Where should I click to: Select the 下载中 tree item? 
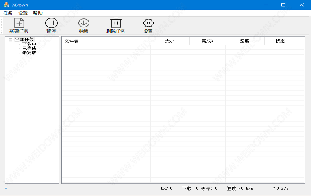pos(30,44)
